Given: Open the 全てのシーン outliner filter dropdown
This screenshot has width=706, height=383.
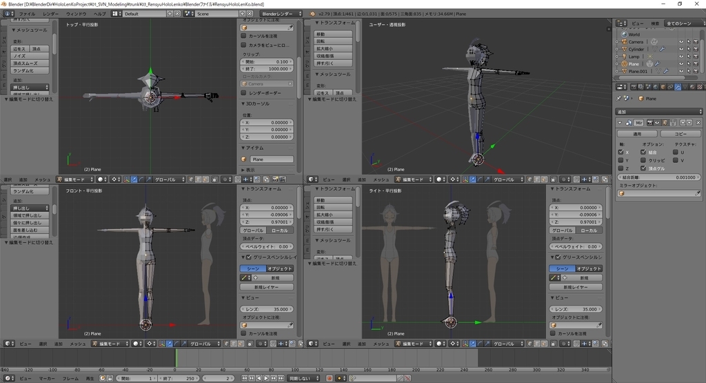Looking at the screenshot, I should (x=684, y=23).
